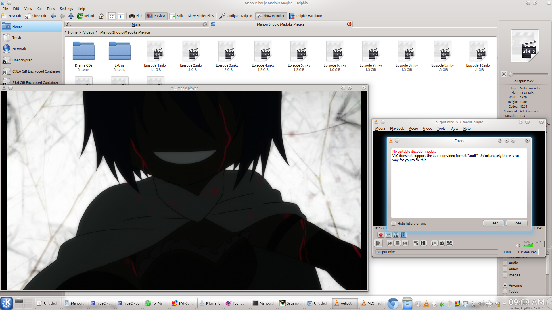This screenshot has height=310, width=552.
Task: Toggle the A-B loop button in VLC
Action: point(396,235)
